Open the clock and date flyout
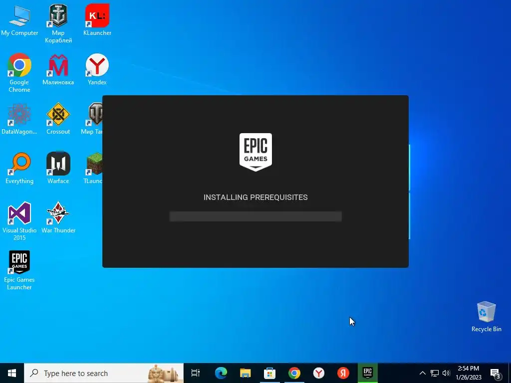Image resolution: width=511 pixels, height=383 pixels. point(468,373)
